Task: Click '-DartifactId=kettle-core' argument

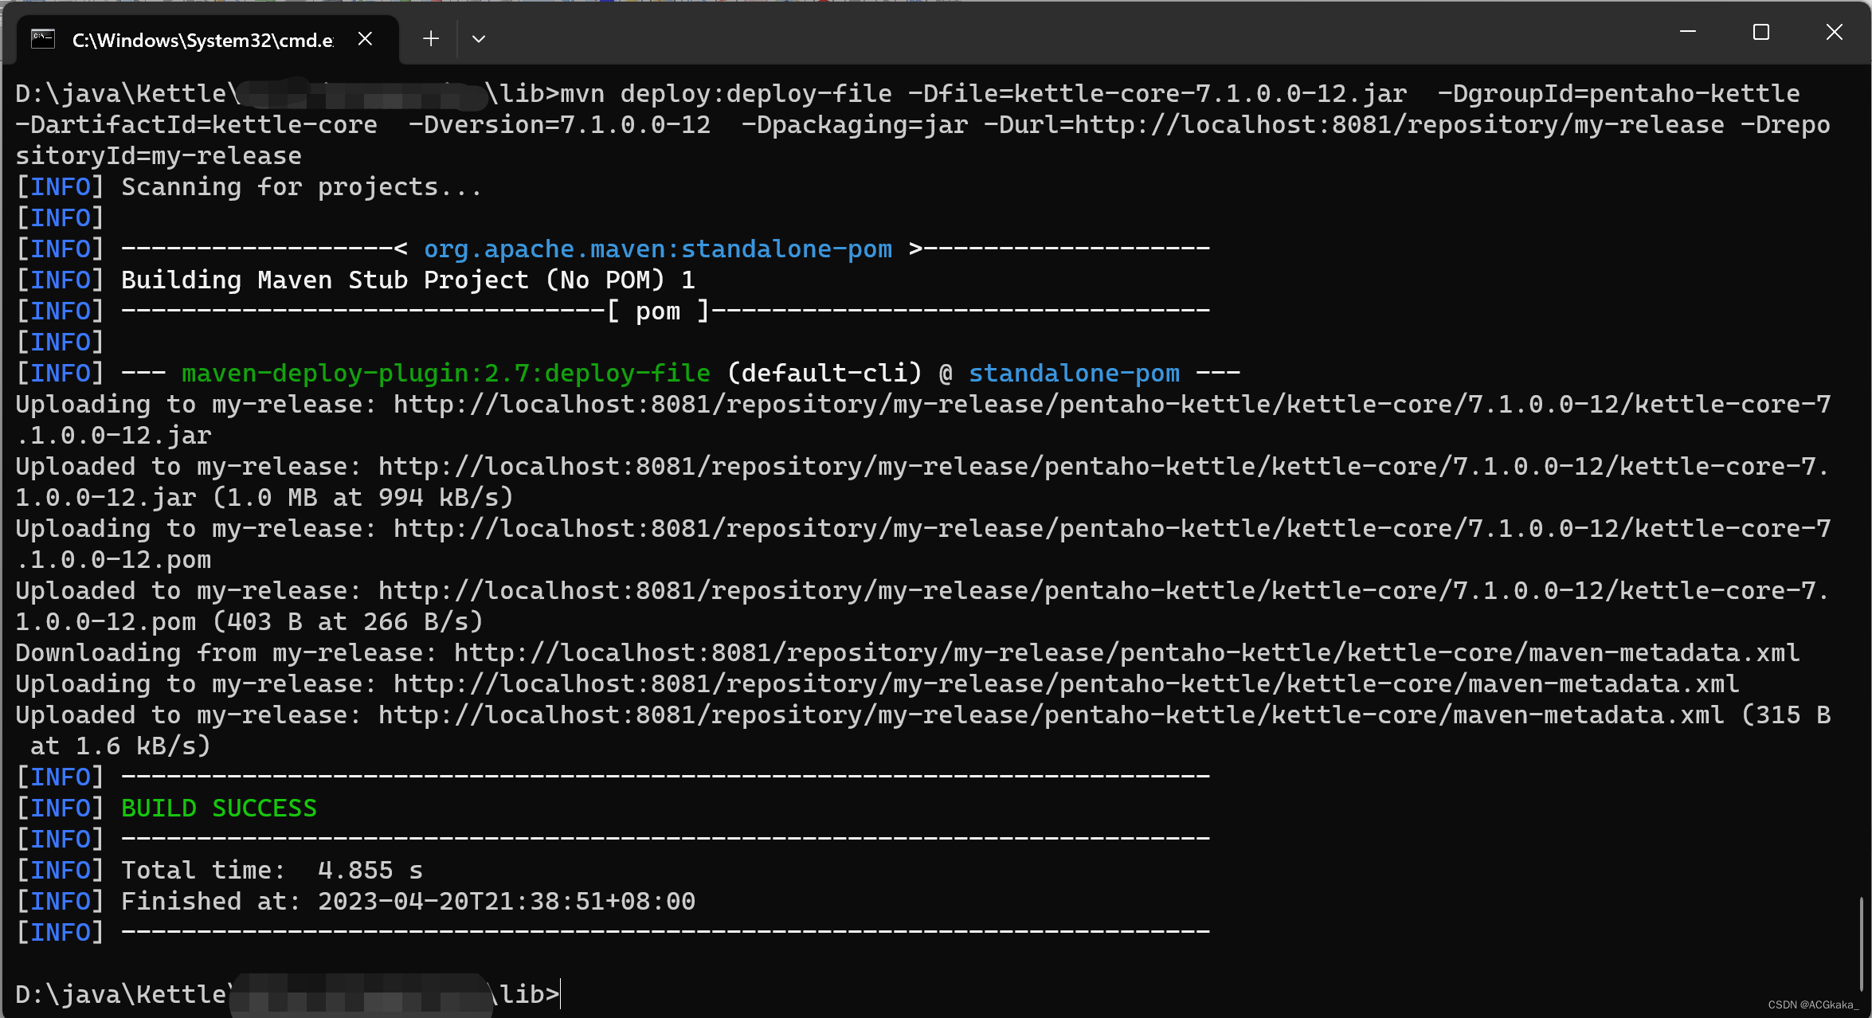Action: tap(196, 124)
